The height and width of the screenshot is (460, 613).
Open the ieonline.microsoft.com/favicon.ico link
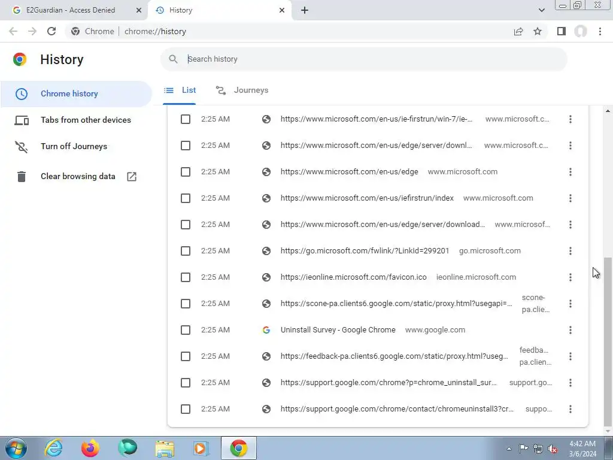pyautogui.click(x=353, y=277)
